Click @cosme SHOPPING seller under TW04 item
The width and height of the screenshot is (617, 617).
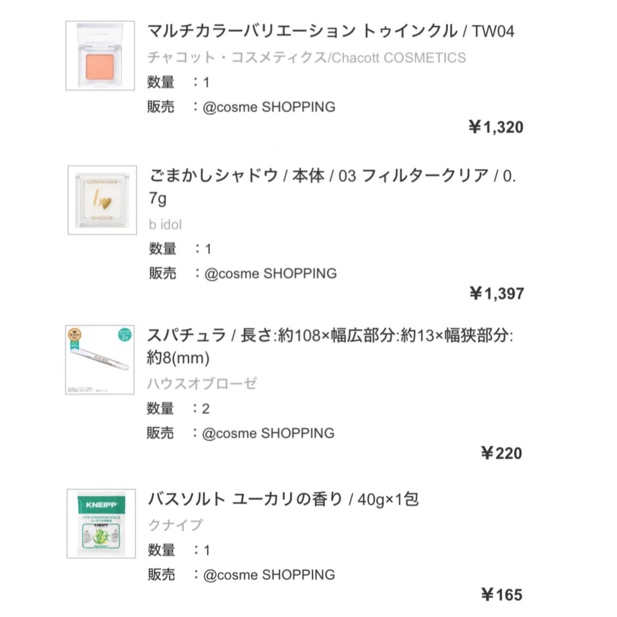point(269,107)
